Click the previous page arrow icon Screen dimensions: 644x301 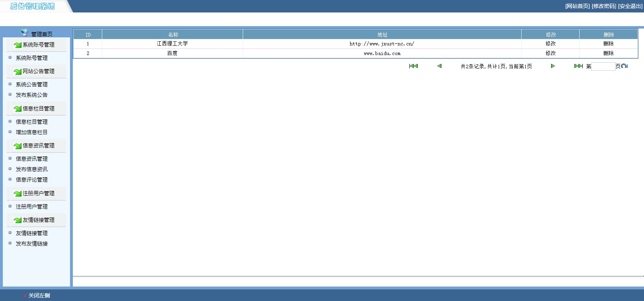[439, 66]
